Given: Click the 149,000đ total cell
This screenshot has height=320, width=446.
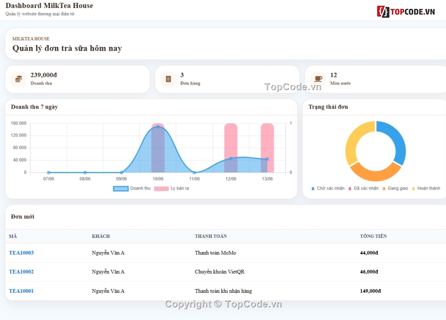Looking at the screenshot, I should pos(370,291).
